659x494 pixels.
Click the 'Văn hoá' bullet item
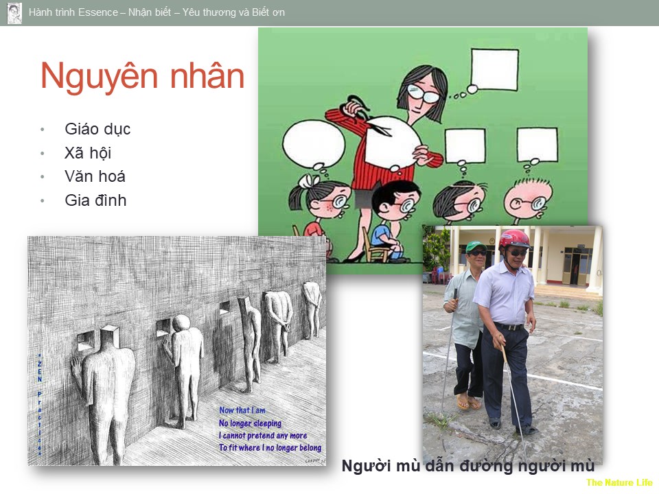tap(95, 177)
